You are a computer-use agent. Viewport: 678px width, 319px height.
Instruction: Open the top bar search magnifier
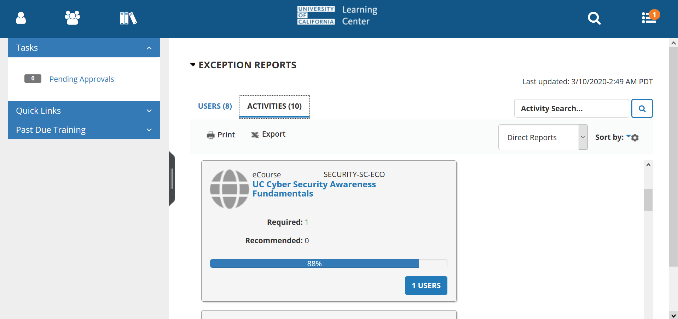(x=594, y=18)
